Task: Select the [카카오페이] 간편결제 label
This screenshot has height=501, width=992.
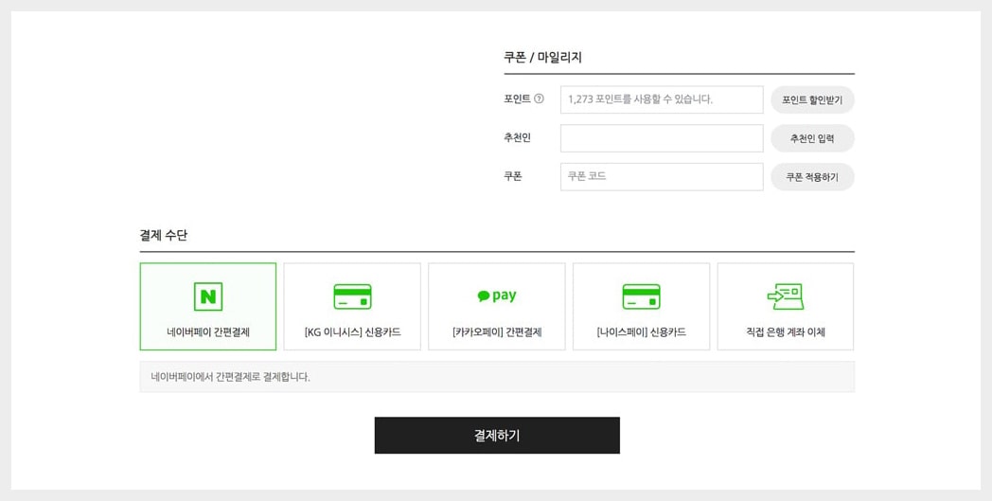Action: click(497, 332)
